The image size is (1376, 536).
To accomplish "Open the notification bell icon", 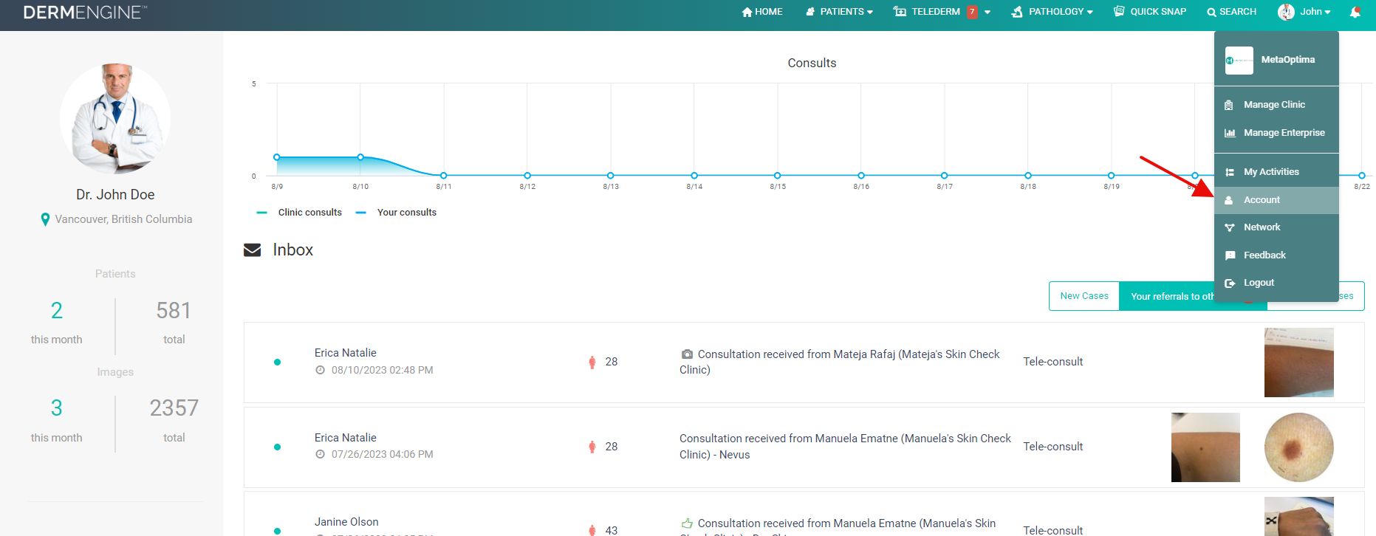I will tap(1355, 12).
